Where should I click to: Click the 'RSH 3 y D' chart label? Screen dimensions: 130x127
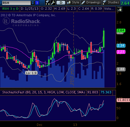coord(10,9)
